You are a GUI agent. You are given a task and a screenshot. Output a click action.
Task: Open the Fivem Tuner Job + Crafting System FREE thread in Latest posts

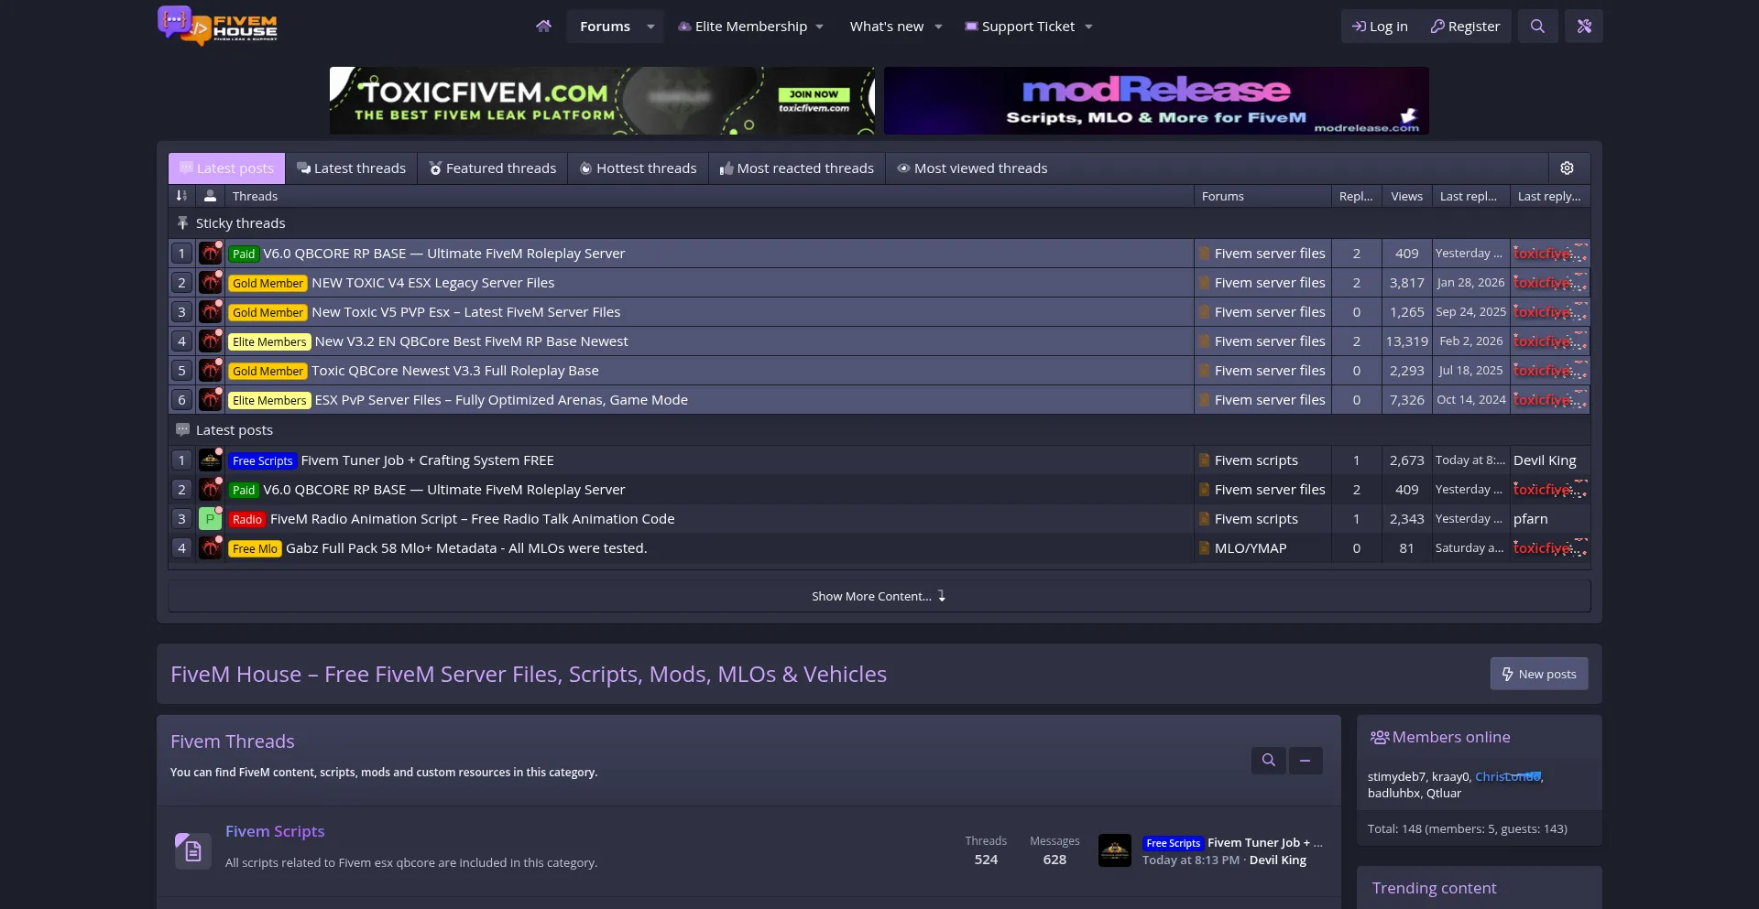pyautogui.click(x=428, y=460)
